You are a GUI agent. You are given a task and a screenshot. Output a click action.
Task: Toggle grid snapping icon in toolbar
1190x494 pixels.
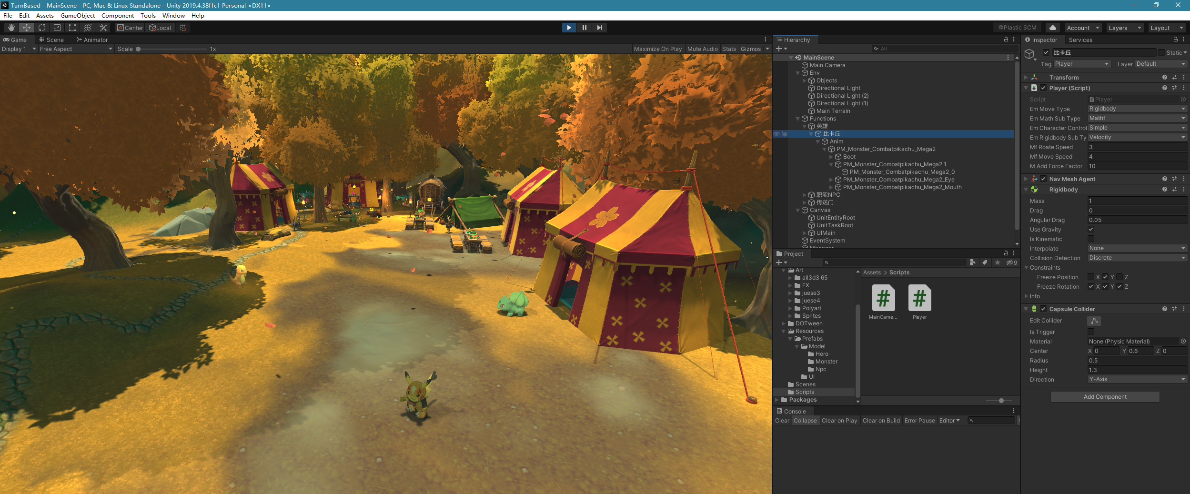(x=183, y=28)
